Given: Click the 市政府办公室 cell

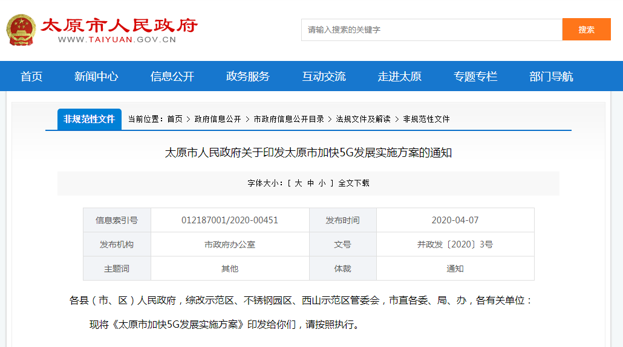Looking at the screenshot, I should [x=230, y=244].
